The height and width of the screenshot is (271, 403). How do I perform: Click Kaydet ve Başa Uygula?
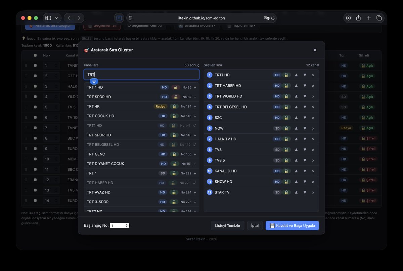tap(293, 226)
